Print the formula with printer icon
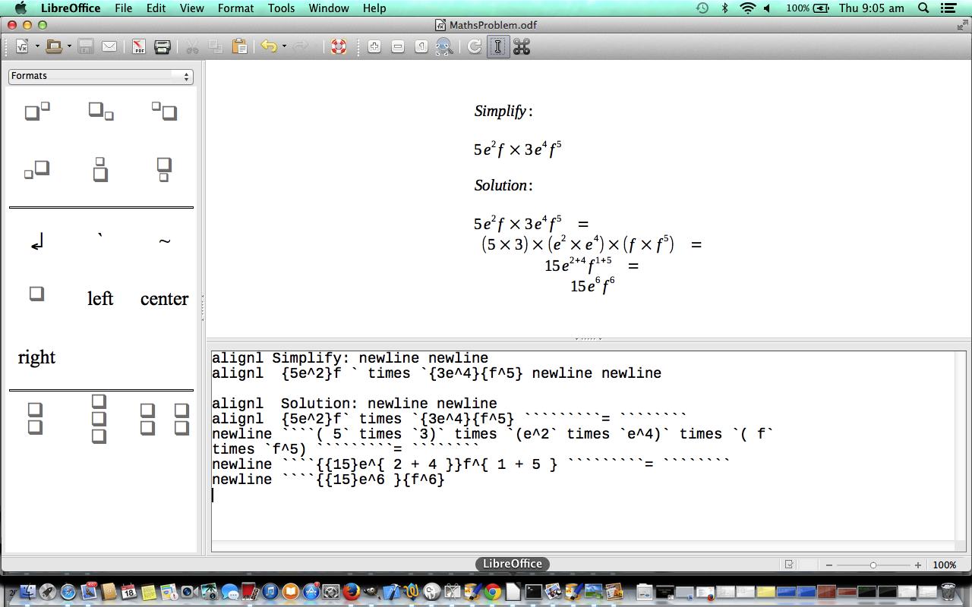 pos(162,47)
